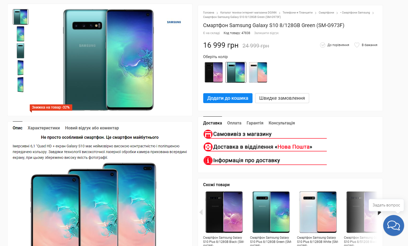408x246 pixels.
Task: Click the compare checkmark circle icon
Action: pyautogui.click(x=323, y=45)
